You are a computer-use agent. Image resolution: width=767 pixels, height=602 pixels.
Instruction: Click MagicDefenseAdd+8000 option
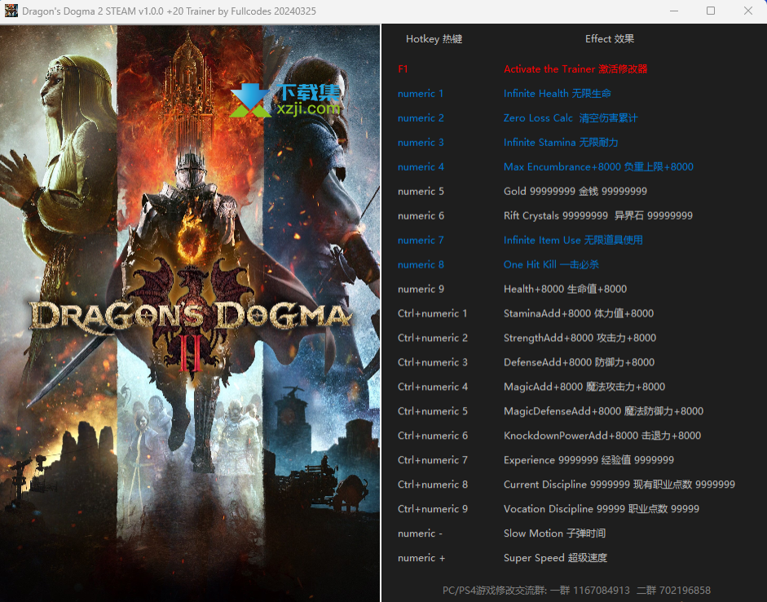click(x=603, y=412)
